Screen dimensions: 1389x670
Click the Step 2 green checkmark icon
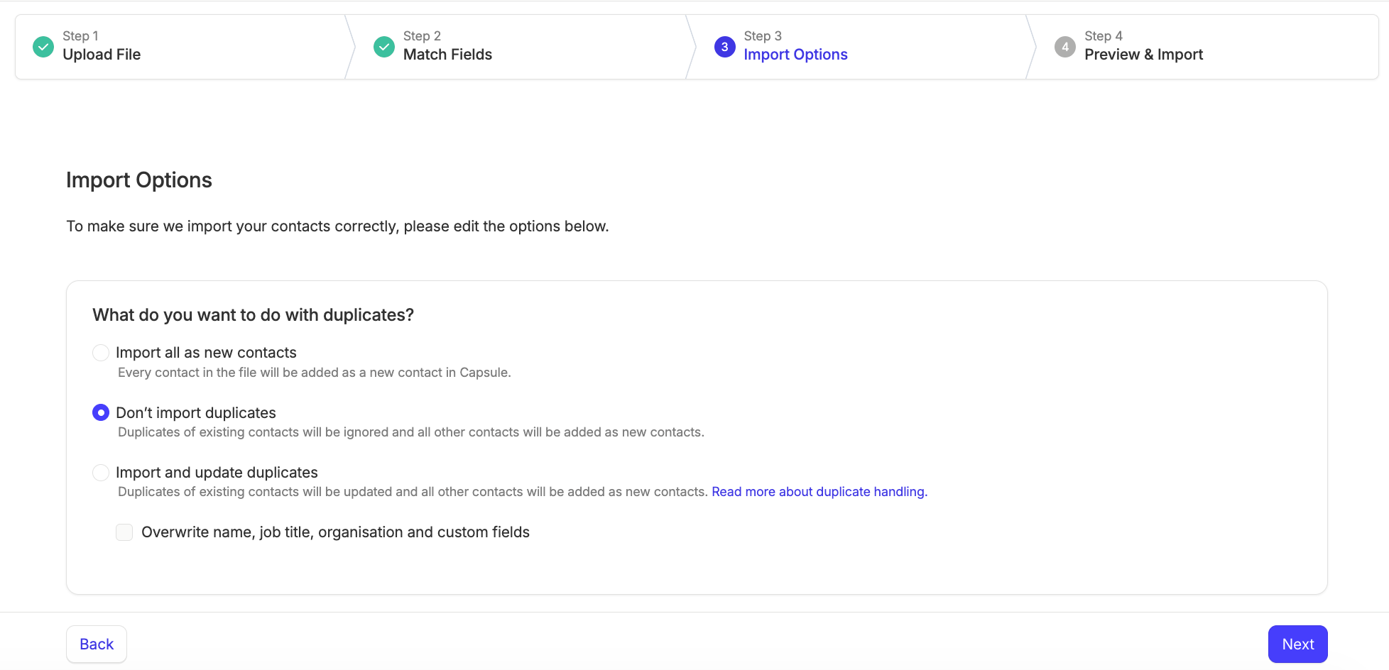click(384, 47)
